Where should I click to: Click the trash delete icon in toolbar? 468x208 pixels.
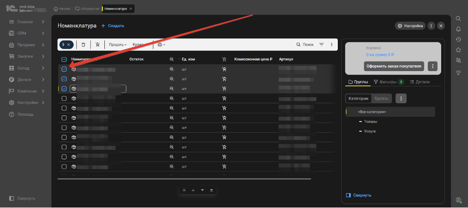pos(83,45)
